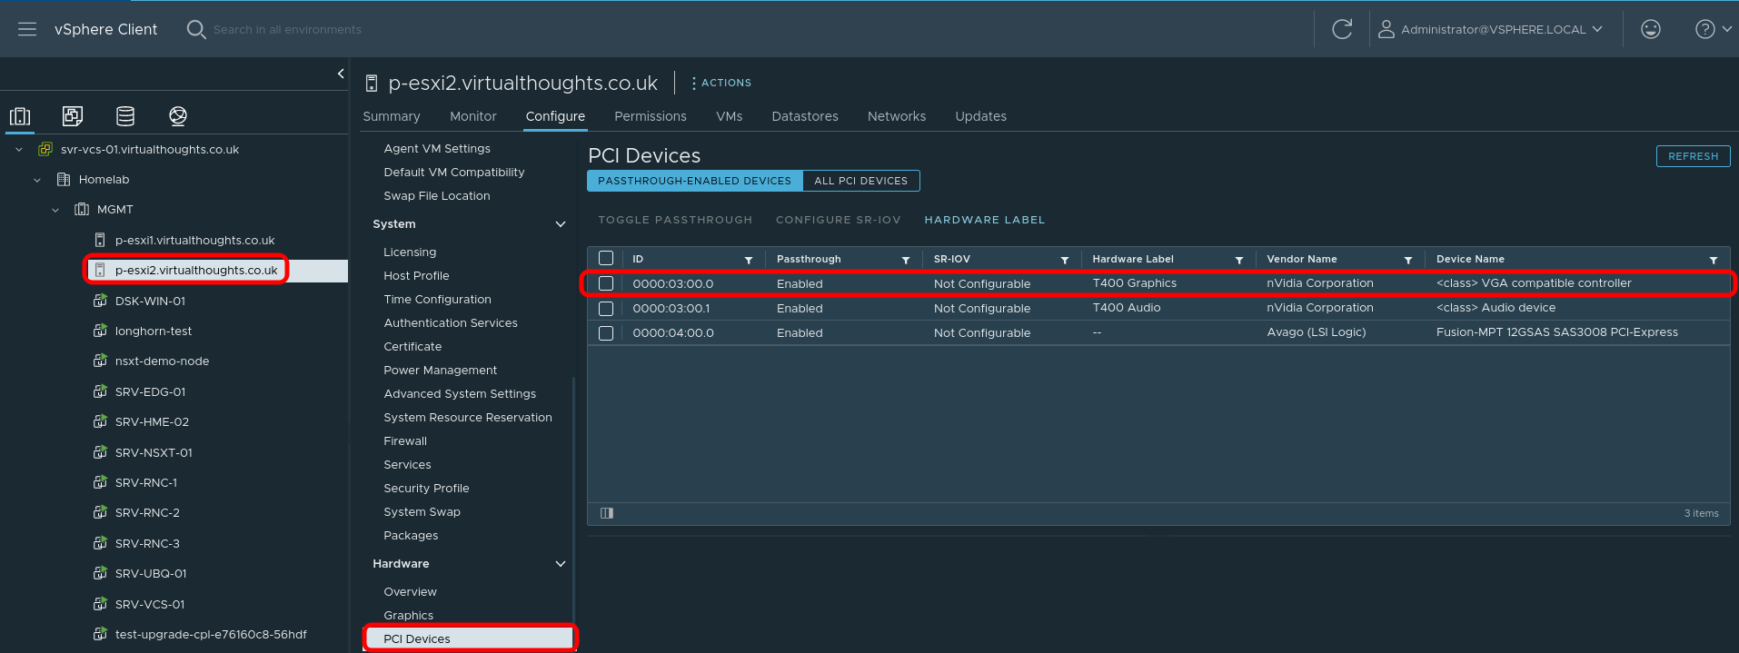Click the VM icon beside longhorn-test
The width and height of the screenshot is (1739, 653).
[100, 331]
